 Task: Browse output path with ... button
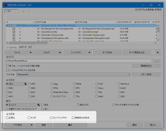click(157, 61)
